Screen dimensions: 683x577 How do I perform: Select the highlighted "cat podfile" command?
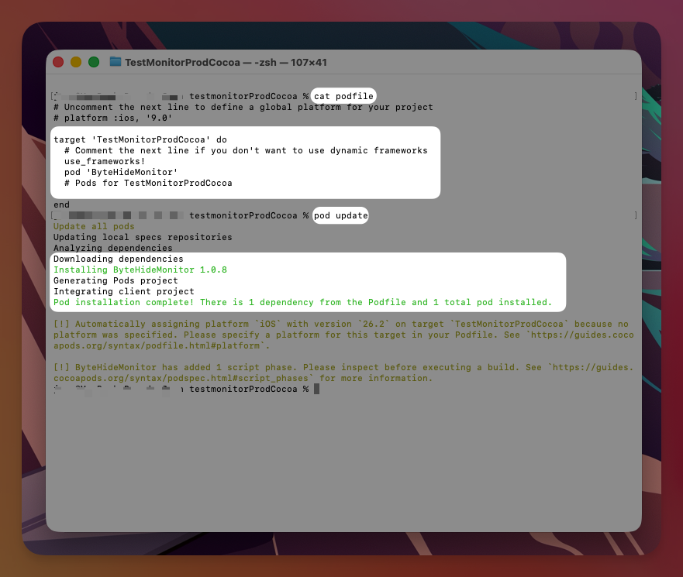pos(344,96)
